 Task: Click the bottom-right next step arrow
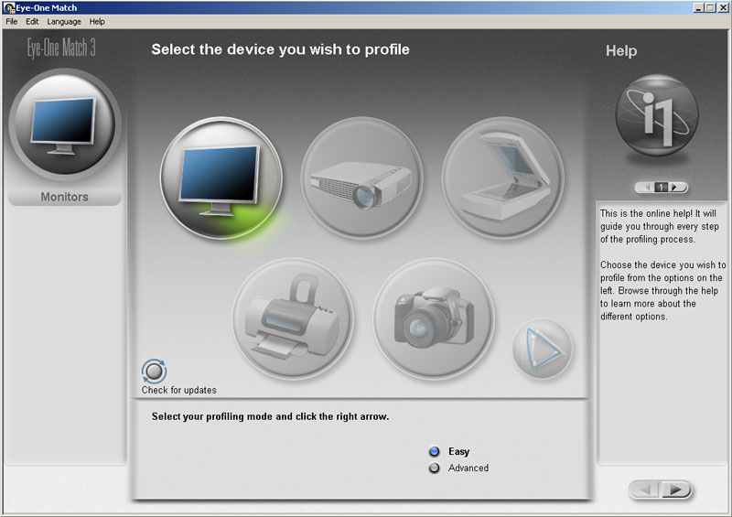(676, 490)
